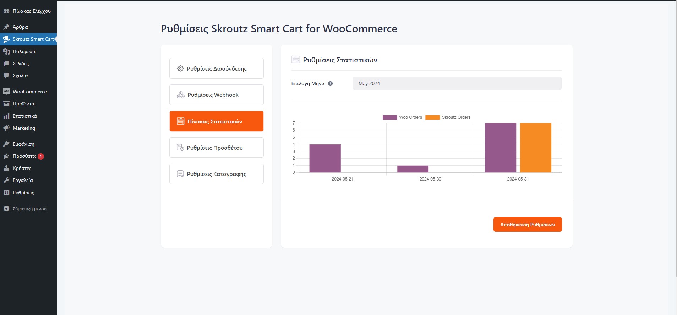Screen dimensions: 677x315
Task: Collapse the sidebar with Σύμπτυξη μενού
Action: (25, 209)
